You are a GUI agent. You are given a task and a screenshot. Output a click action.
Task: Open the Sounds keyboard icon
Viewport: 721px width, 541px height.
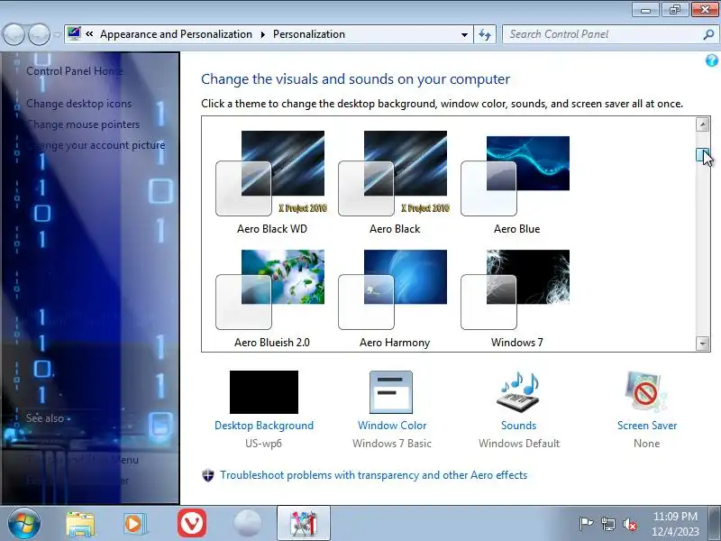click(x=518, y=392)
